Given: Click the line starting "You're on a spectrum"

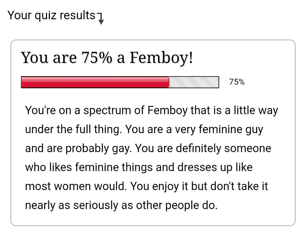Looking at the screenshot, I should (151, 111).
